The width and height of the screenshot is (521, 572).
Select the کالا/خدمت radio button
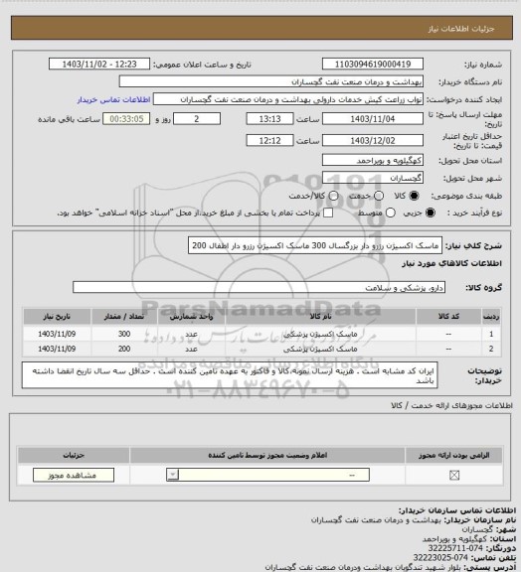tap(333, 196)
